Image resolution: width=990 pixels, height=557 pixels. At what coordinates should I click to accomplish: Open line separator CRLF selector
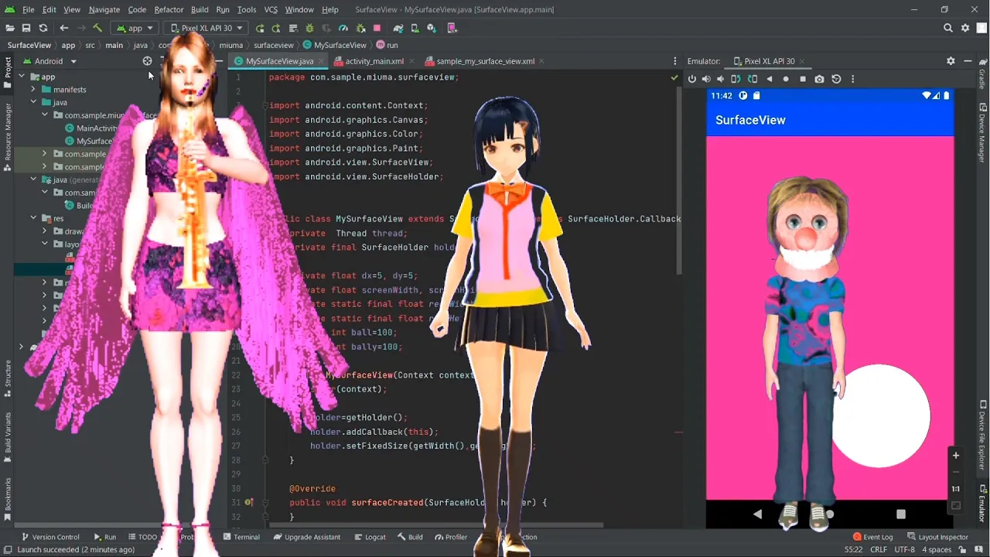point(879,549)
